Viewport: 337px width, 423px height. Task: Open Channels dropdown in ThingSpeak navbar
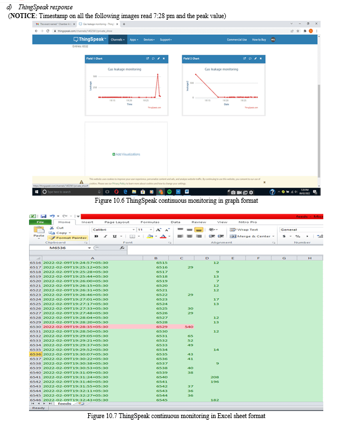(x=118, y=39)
